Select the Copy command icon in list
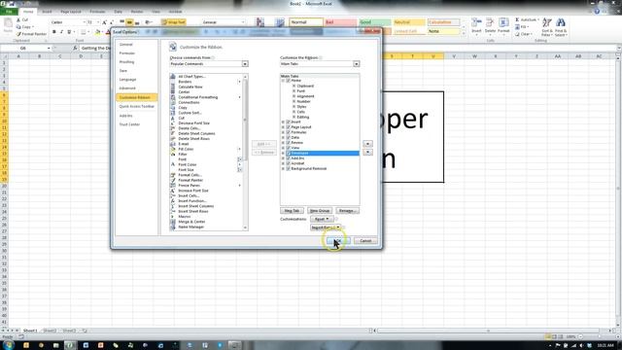622x350 pixels. 173,108
